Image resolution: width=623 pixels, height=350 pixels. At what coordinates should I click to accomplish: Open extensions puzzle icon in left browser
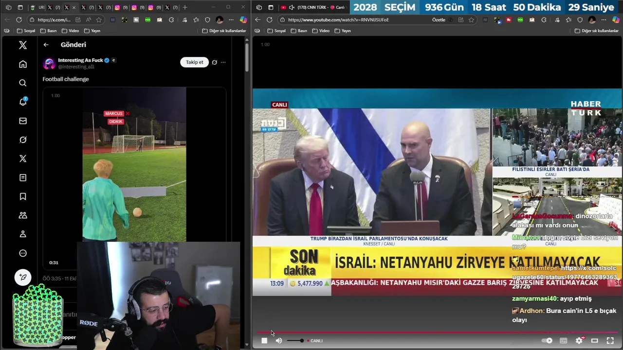pos(171,20)
